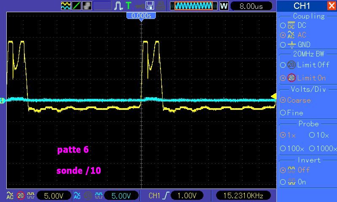The width and height of the screenshot is (337, 202).
Task: Close the CH1 menu panel
Action: tap(331, 6)
